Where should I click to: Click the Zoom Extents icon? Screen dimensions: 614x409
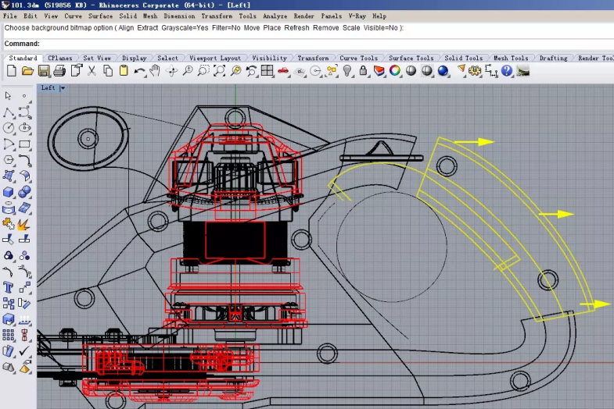click(x=220, y=71)
